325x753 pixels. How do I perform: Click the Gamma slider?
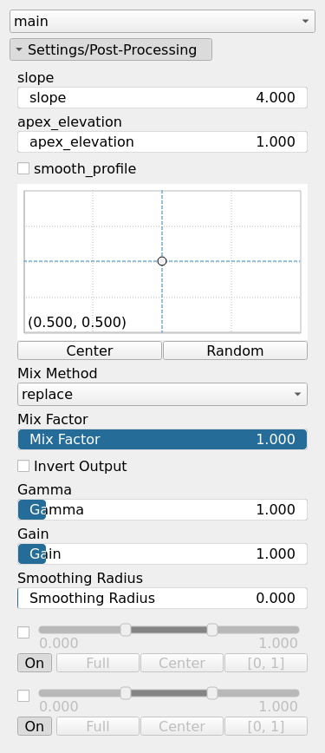click(x=162, y=509)
